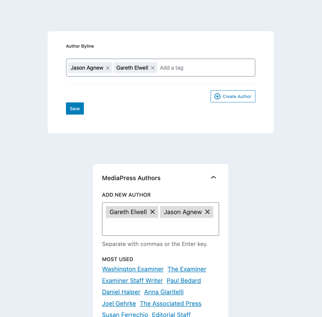Select Washington Examiner from most used
This screenshot has width=322, height=317.
click(x=133, y=269)
